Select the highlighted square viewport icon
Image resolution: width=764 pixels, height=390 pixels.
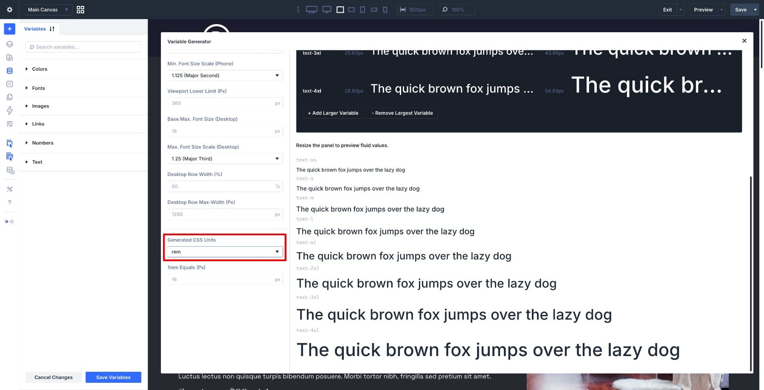340,9
